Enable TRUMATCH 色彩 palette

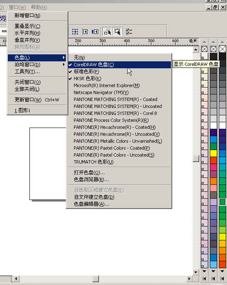tap(119, 162)
